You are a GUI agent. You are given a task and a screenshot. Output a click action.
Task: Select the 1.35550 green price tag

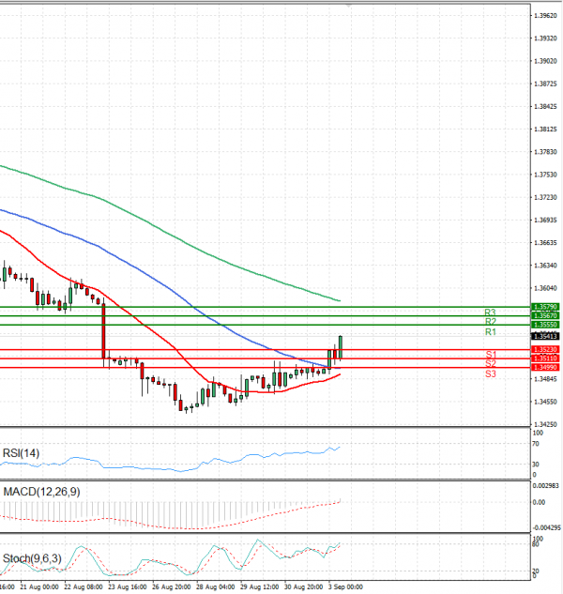tap(545, 325)
